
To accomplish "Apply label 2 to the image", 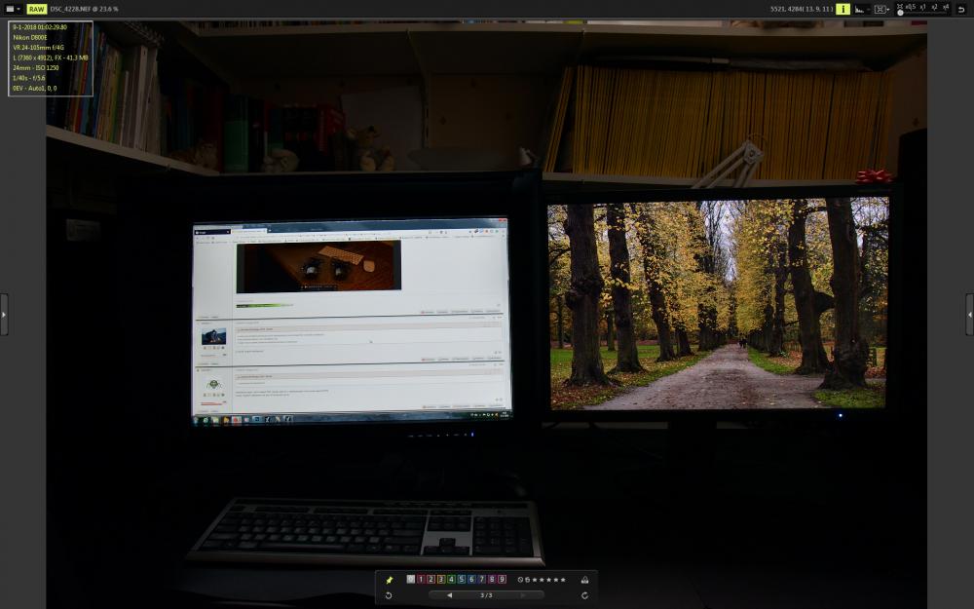I will pyautogui.click(x=431, y=579).
